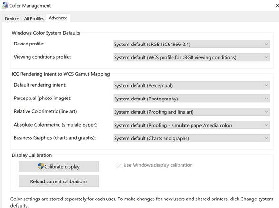Click chevron arrow of Business Graphics dropdown
The width and height of the screenshot is (279, 208).
click(x=266, y=138)
